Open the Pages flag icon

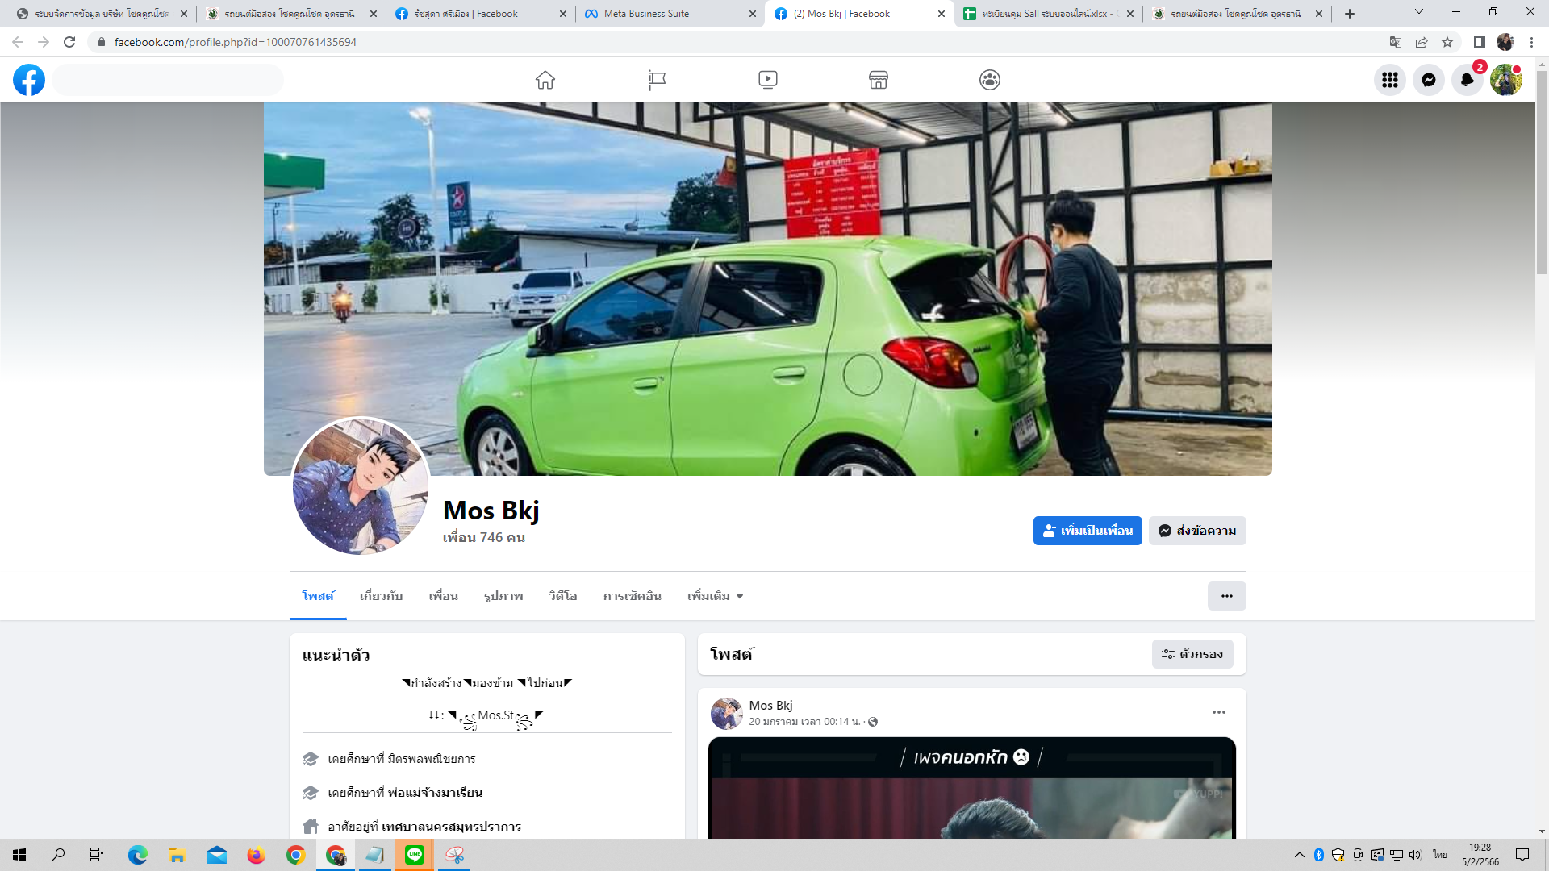[x=657, y=80]
